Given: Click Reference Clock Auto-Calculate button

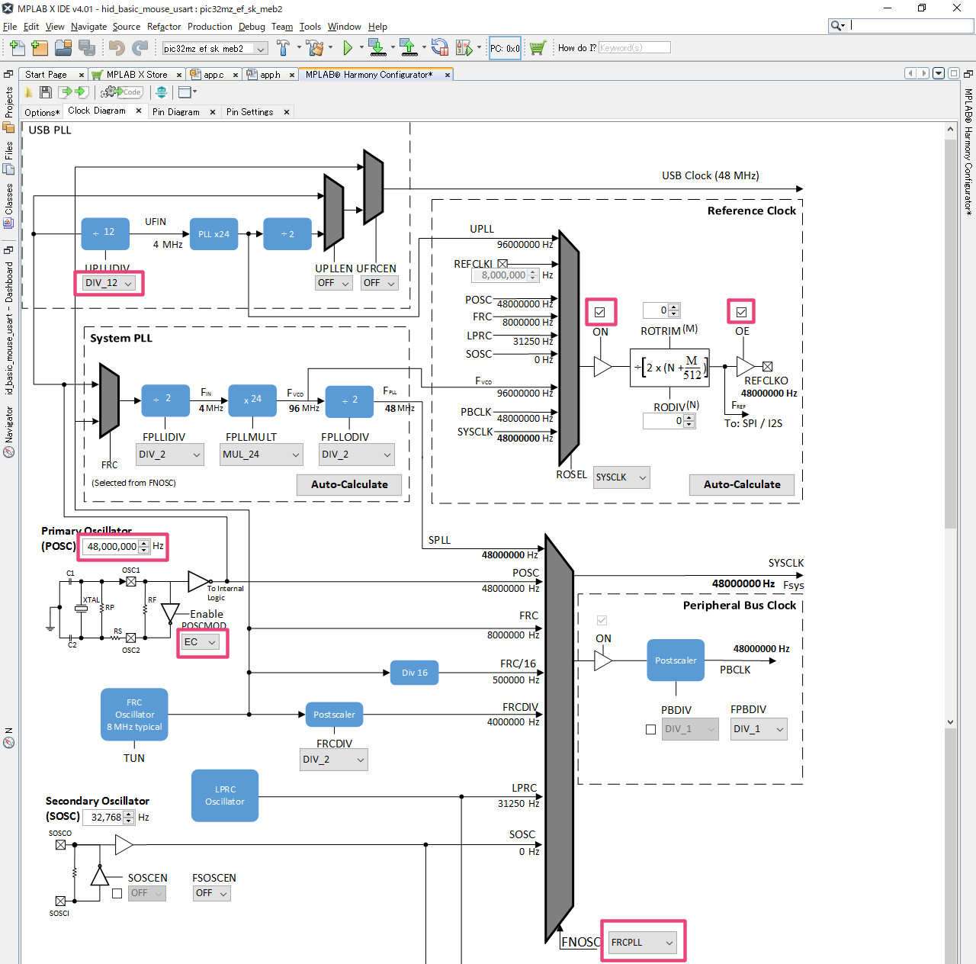Looking at the screenshot, I should 742,485.
